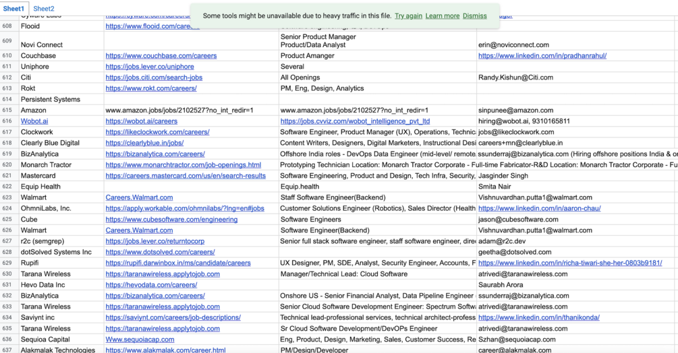The width and height of the screenshot is (678, 353).
Task: Open the monarchtractor.com job-openings link
Action: pos(183,165)
